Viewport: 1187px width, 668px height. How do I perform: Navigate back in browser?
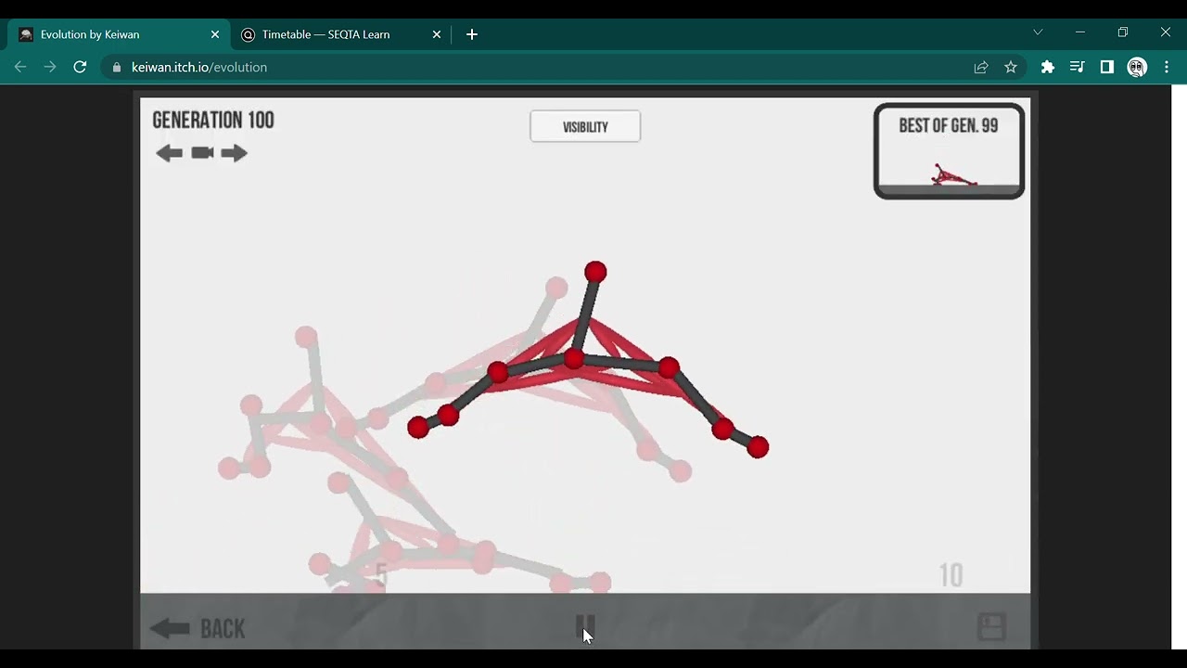click(20, 67)
